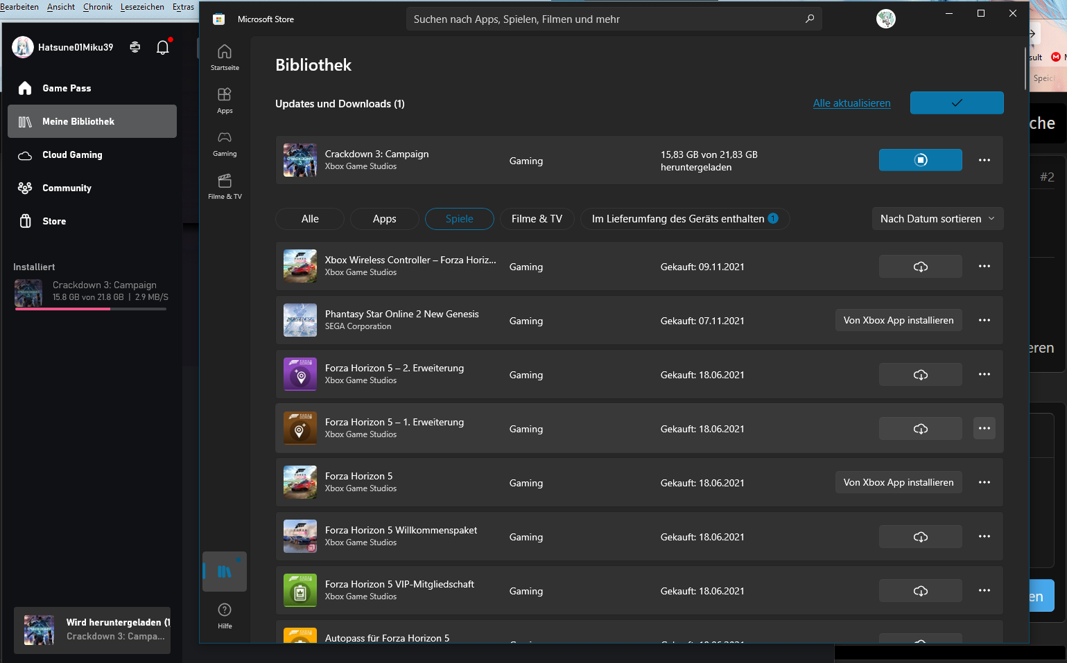Open Meine Bibliothek in Xbox app
This screenshot has height=663, width=1067.
[x=92, y=121]
